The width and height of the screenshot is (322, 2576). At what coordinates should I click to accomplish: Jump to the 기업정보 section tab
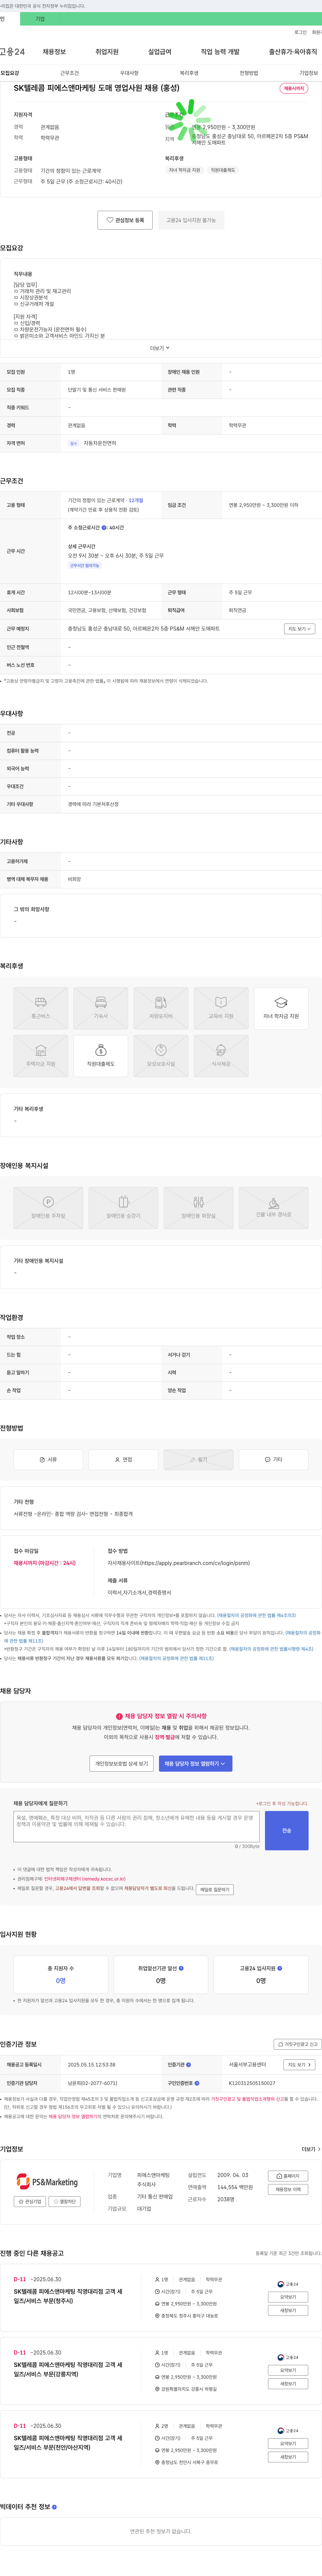(309, 73)
